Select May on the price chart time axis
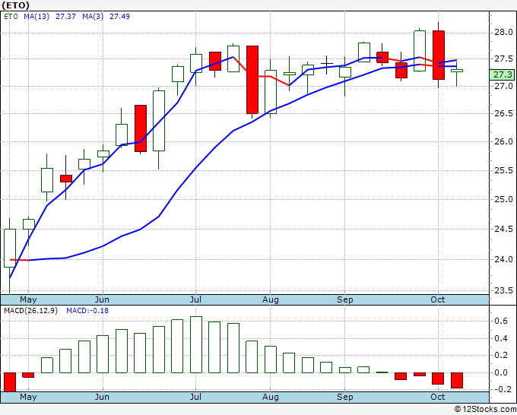Viewport: 517px width, 415px height. point(28,299)
